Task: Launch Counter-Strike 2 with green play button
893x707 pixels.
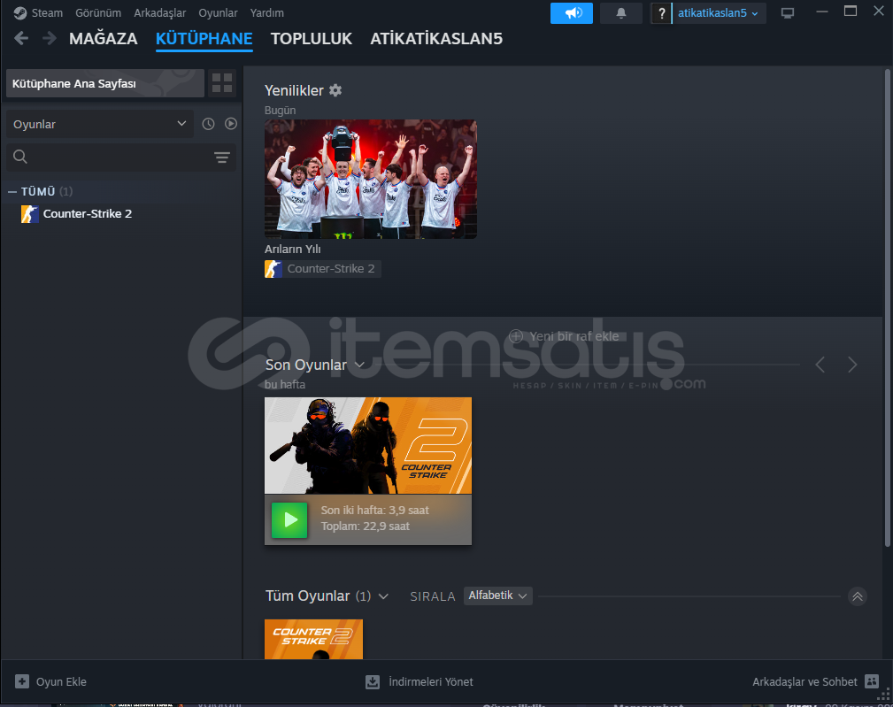Action: (x=289, y=519)
